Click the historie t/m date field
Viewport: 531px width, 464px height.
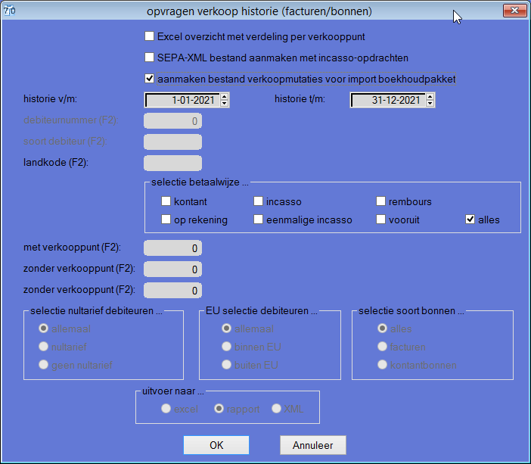pyautogui.click(x=387, y=100)
